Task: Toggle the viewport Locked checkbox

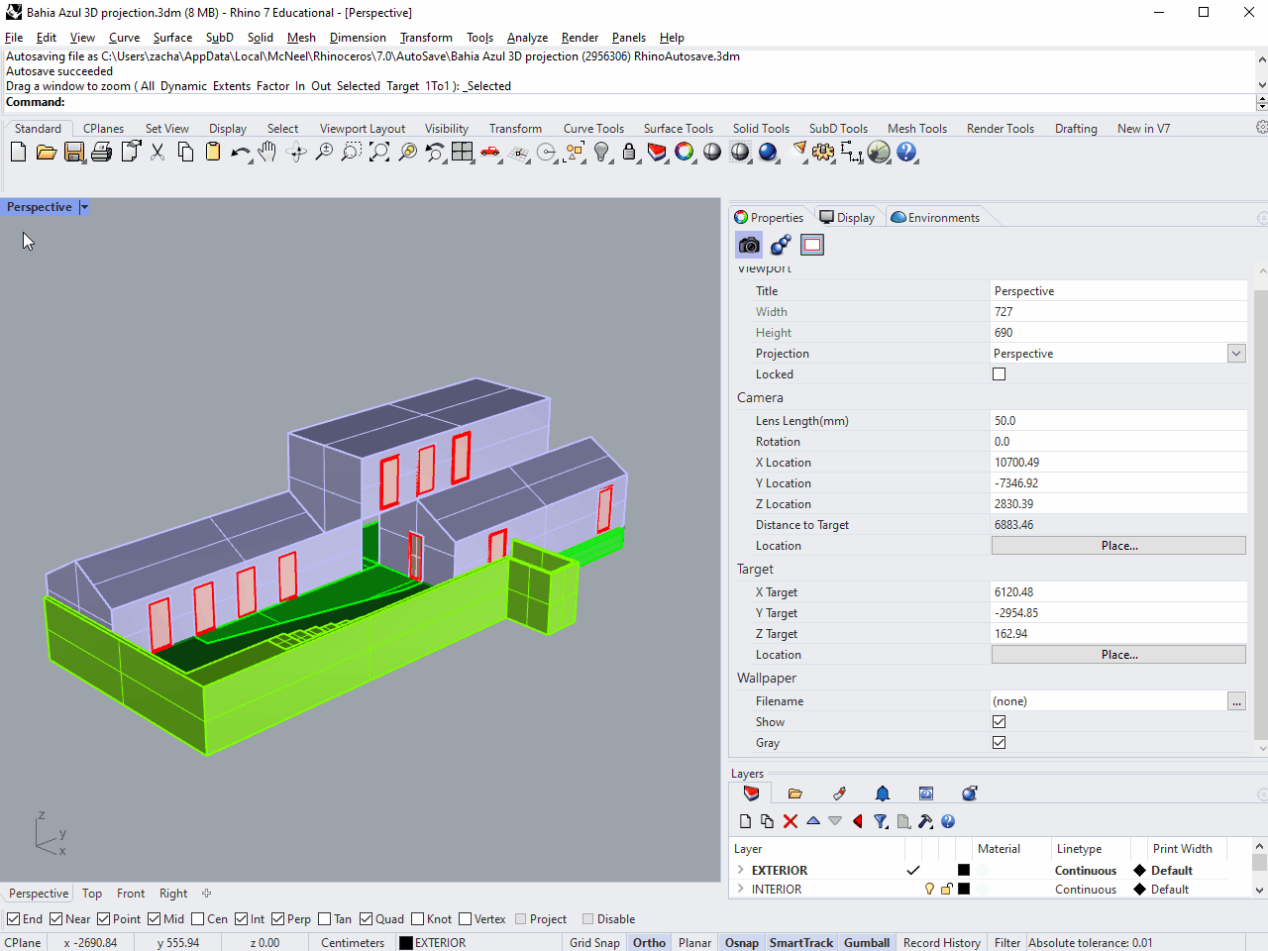Action: [999, 374]
